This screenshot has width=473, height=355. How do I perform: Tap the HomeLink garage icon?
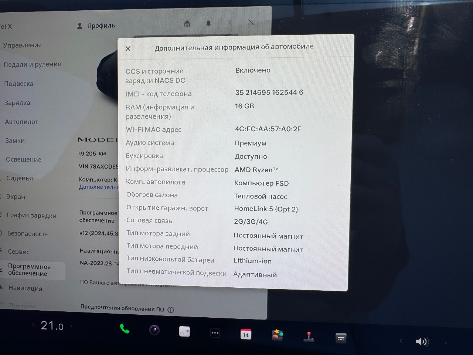pos(187,24)
